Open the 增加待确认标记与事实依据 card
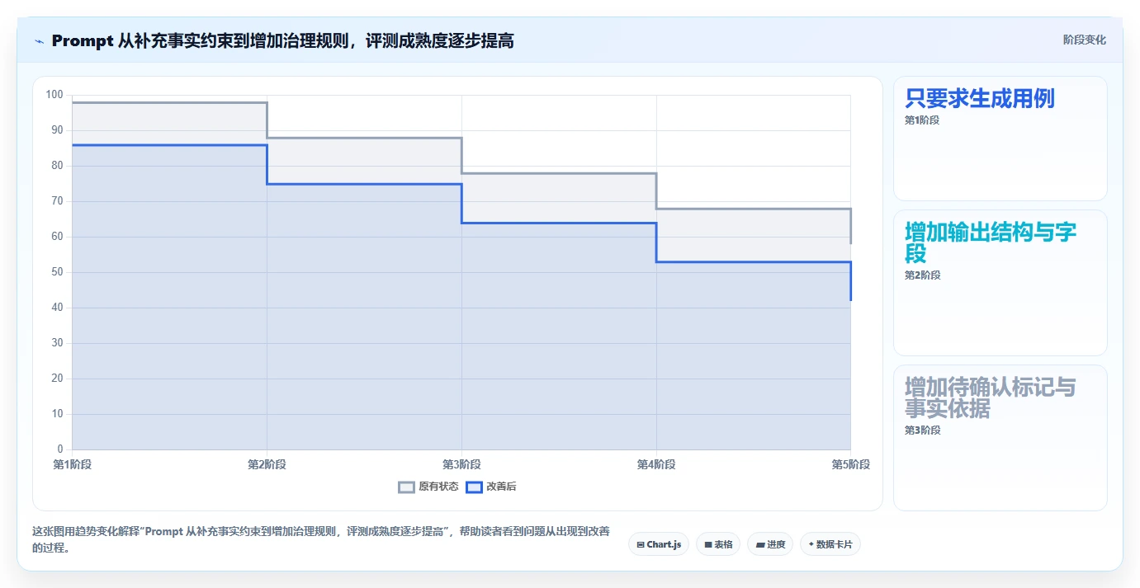The width and height of the screenshot is (1140, 588). [x=1000, y=438]
